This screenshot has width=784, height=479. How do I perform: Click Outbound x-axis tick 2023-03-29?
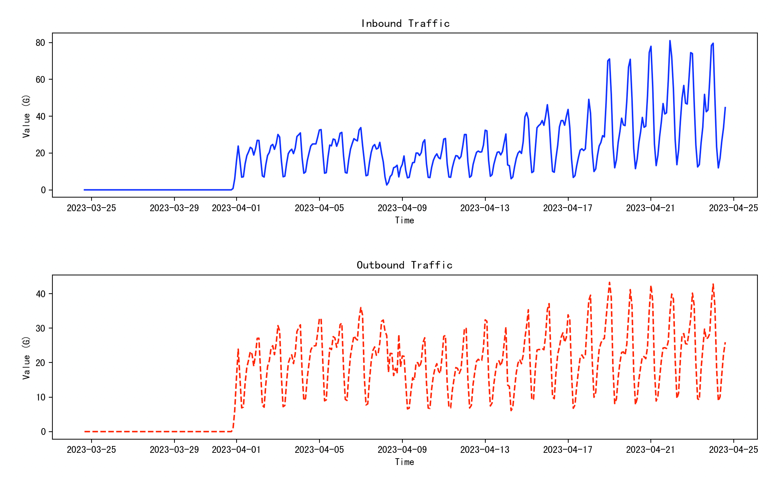(174, 450)
